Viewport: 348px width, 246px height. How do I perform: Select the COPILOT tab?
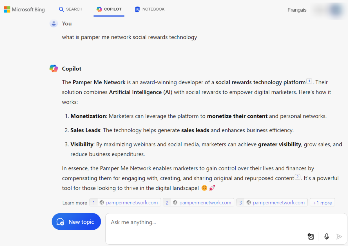click(x=109, y=9)
